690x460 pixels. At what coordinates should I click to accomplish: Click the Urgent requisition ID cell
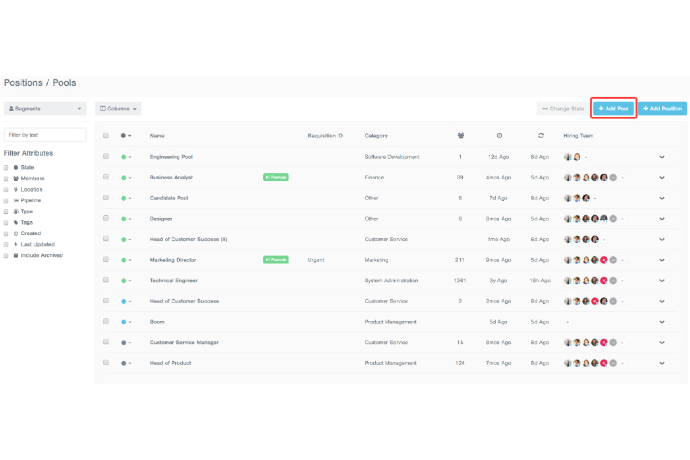pyautogui.click(x=316, y=260)
